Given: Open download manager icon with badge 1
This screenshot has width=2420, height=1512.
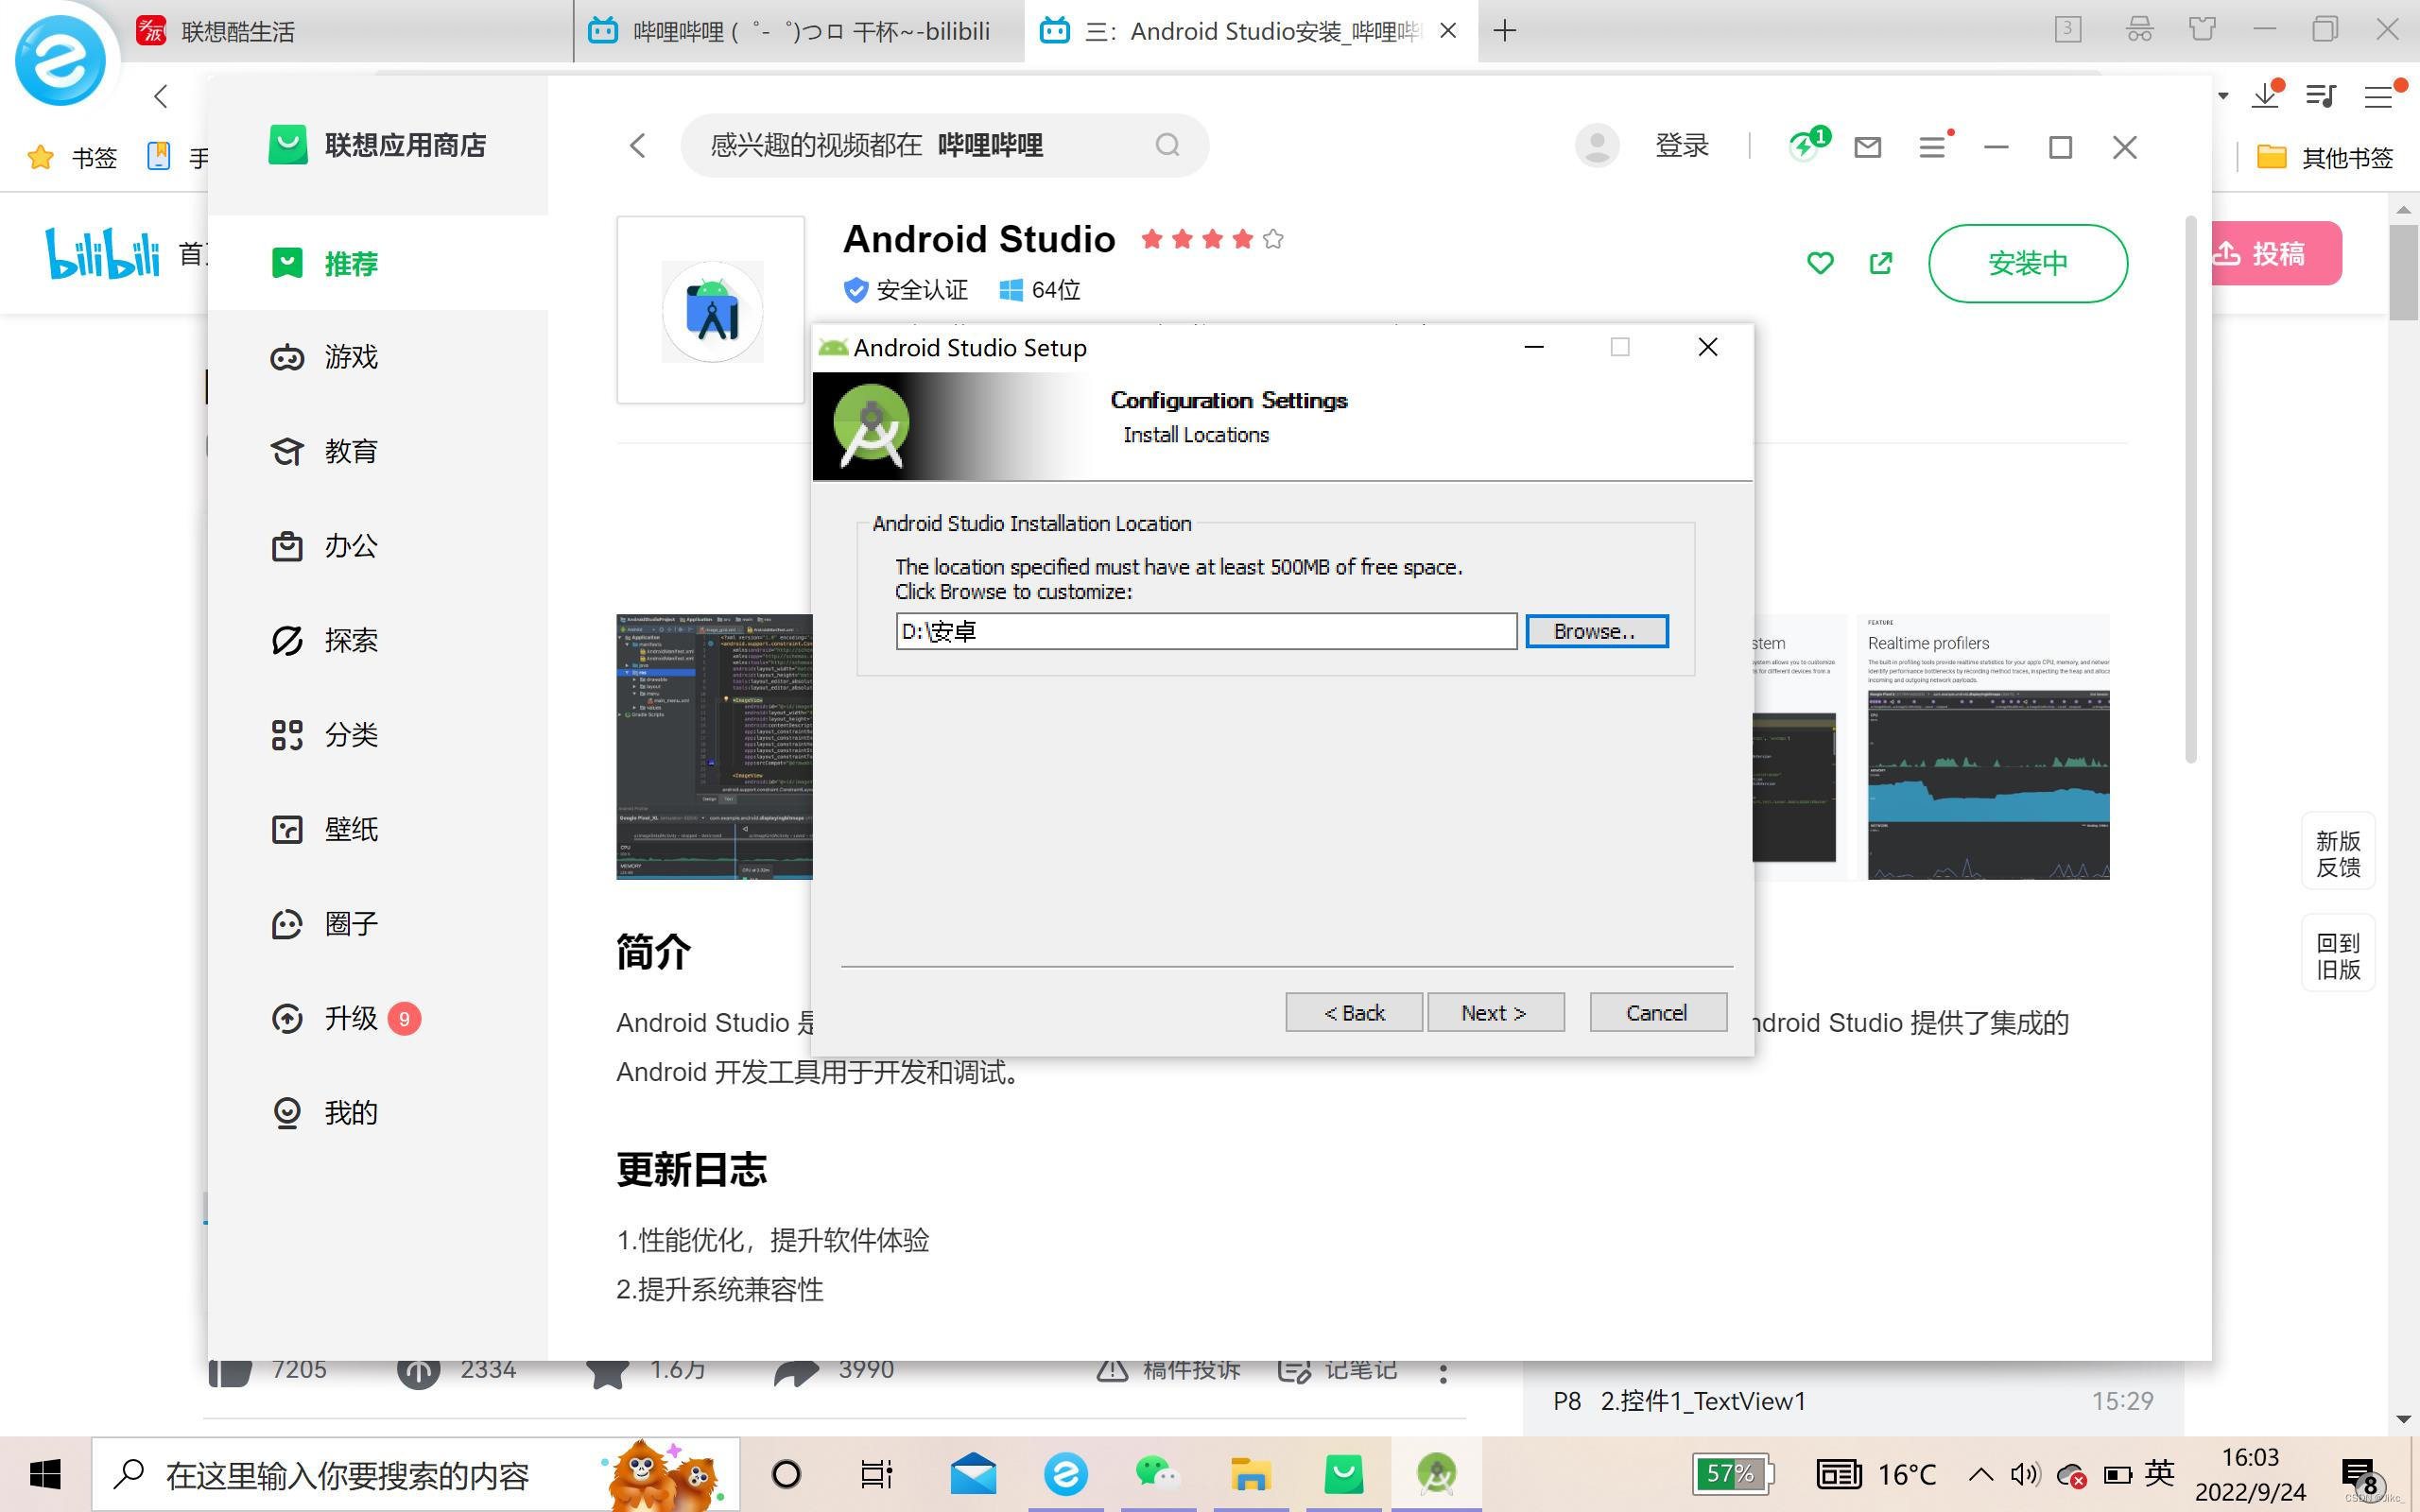Looking at the screenshot, I should click(x=1807, y=145).
